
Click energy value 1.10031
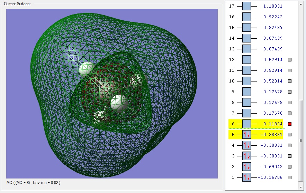[x=273, y=6]
